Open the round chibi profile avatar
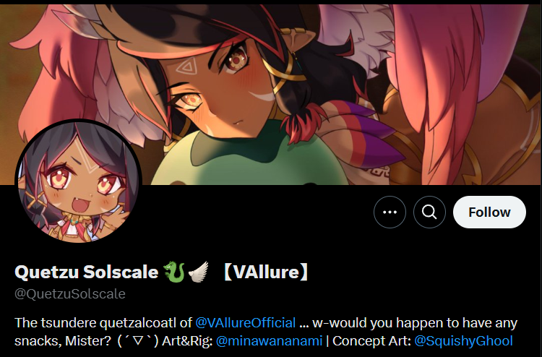 (x=78, y=181)
